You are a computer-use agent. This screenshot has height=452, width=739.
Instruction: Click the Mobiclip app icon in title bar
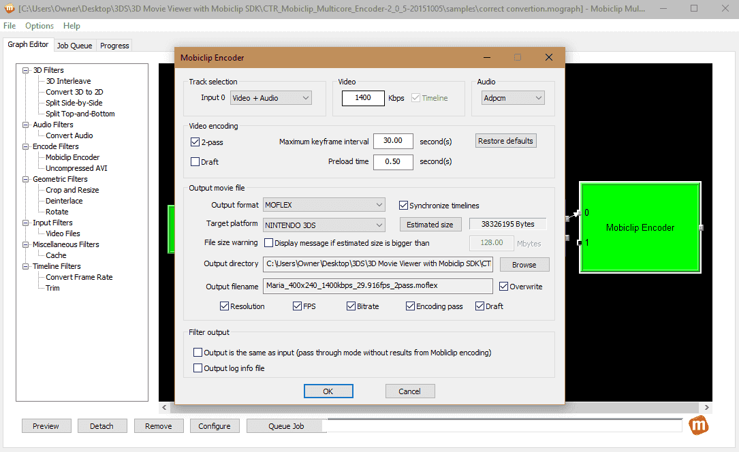(10, 8)
